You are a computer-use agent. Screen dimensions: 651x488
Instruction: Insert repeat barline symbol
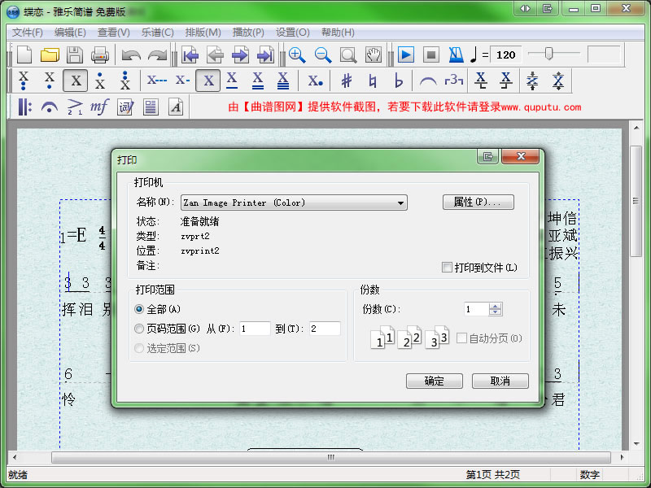click(24, 107)
